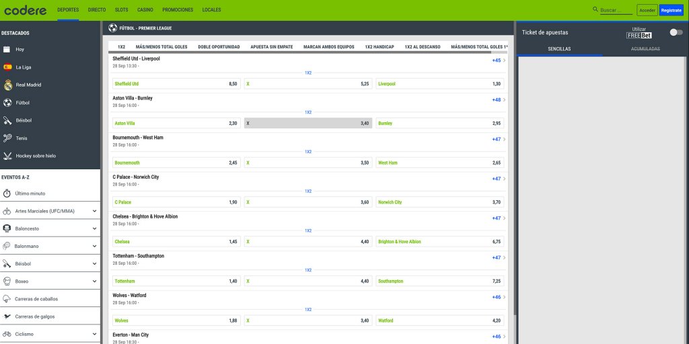Click the search magnifier icon

(x=595, y=9)
